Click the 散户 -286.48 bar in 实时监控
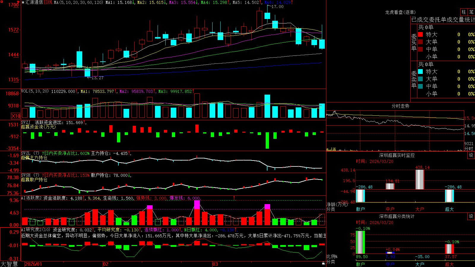The height and width of the screenshot is (267, 475). pyautogui.click(x=360, y=196)
